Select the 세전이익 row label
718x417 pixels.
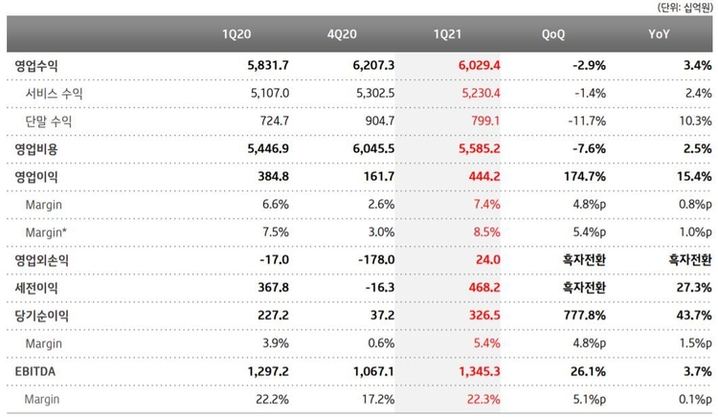pos(36,287)
